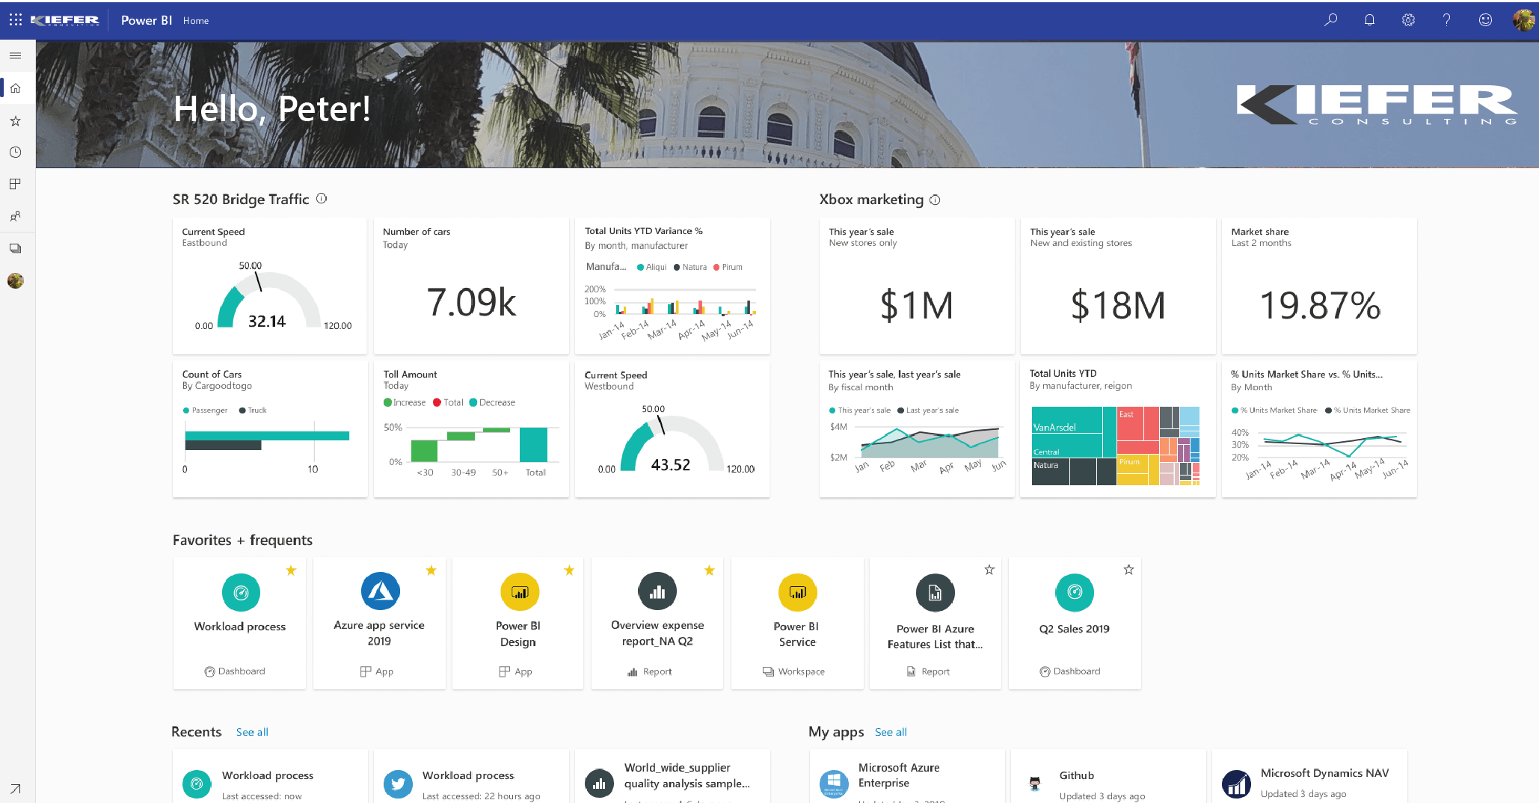Open the Market share 19.87% tile

(1319, 286)
